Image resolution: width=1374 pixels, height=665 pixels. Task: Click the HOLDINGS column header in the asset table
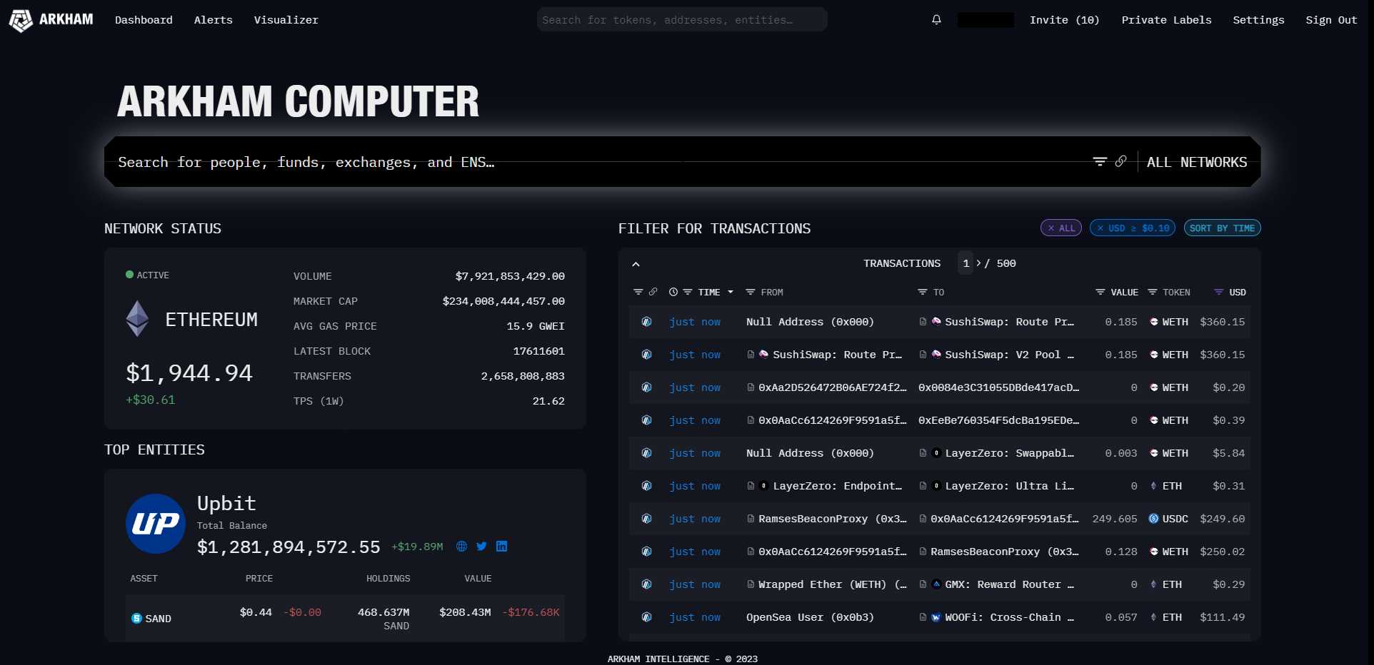click(388, 579)
